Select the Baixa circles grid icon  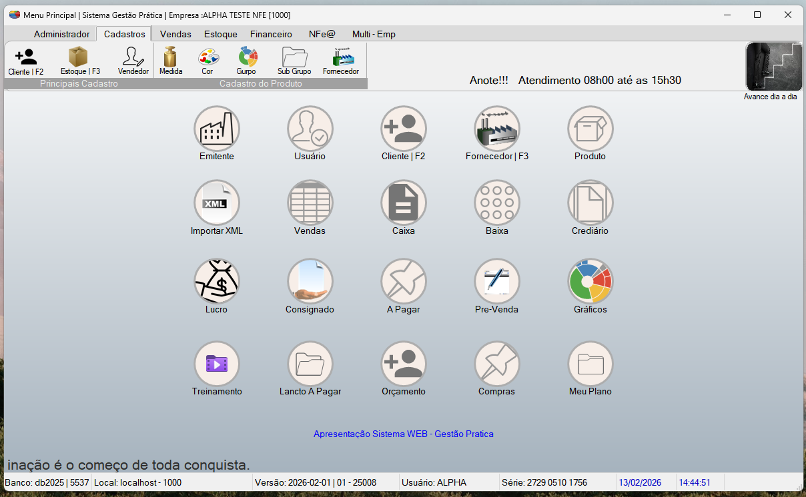coord(497,203)
